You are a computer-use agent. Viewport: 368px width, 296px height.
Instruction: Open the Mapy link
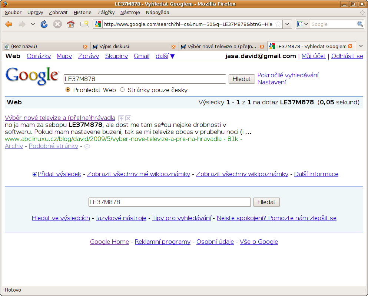(x=64, y=56)
